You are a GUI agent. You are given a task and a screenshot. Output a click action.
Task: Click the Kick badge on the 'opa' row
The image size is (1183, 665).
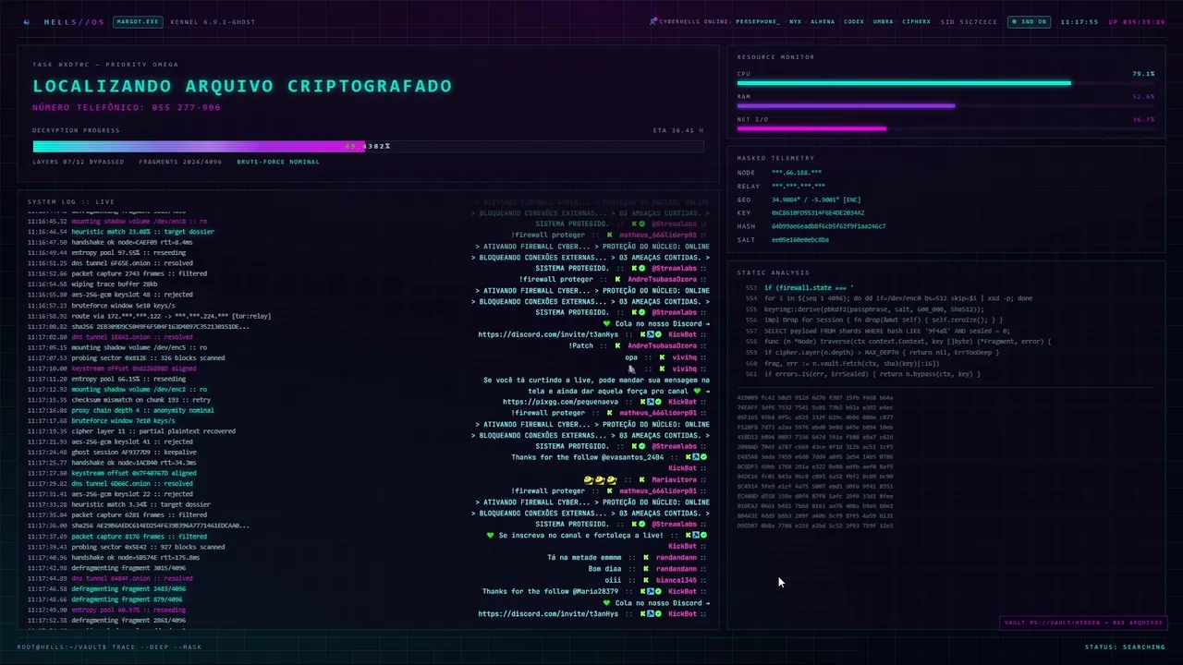[x=663, y=357]
